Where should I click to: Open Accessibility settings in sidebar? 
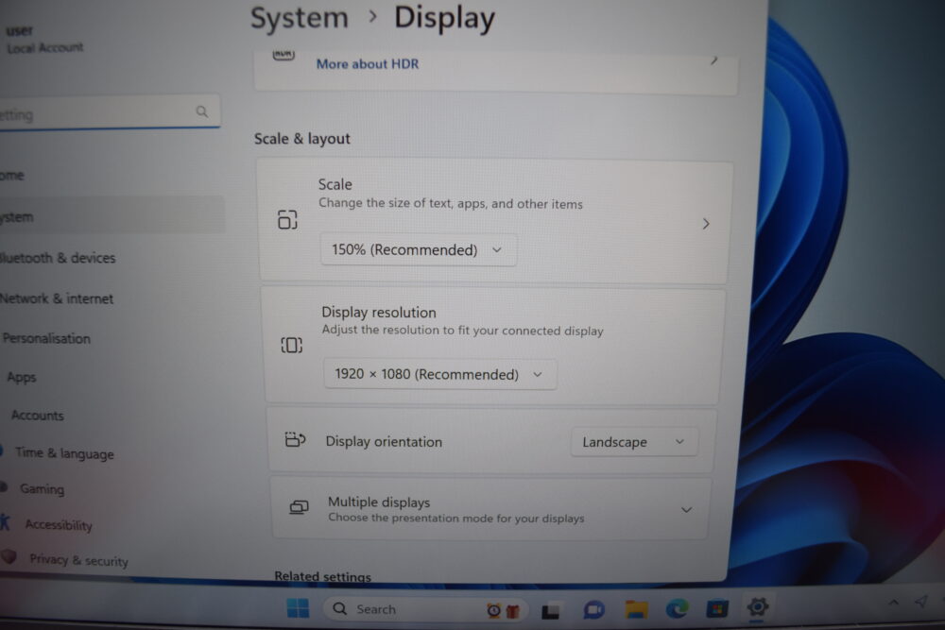pos(59,525)
